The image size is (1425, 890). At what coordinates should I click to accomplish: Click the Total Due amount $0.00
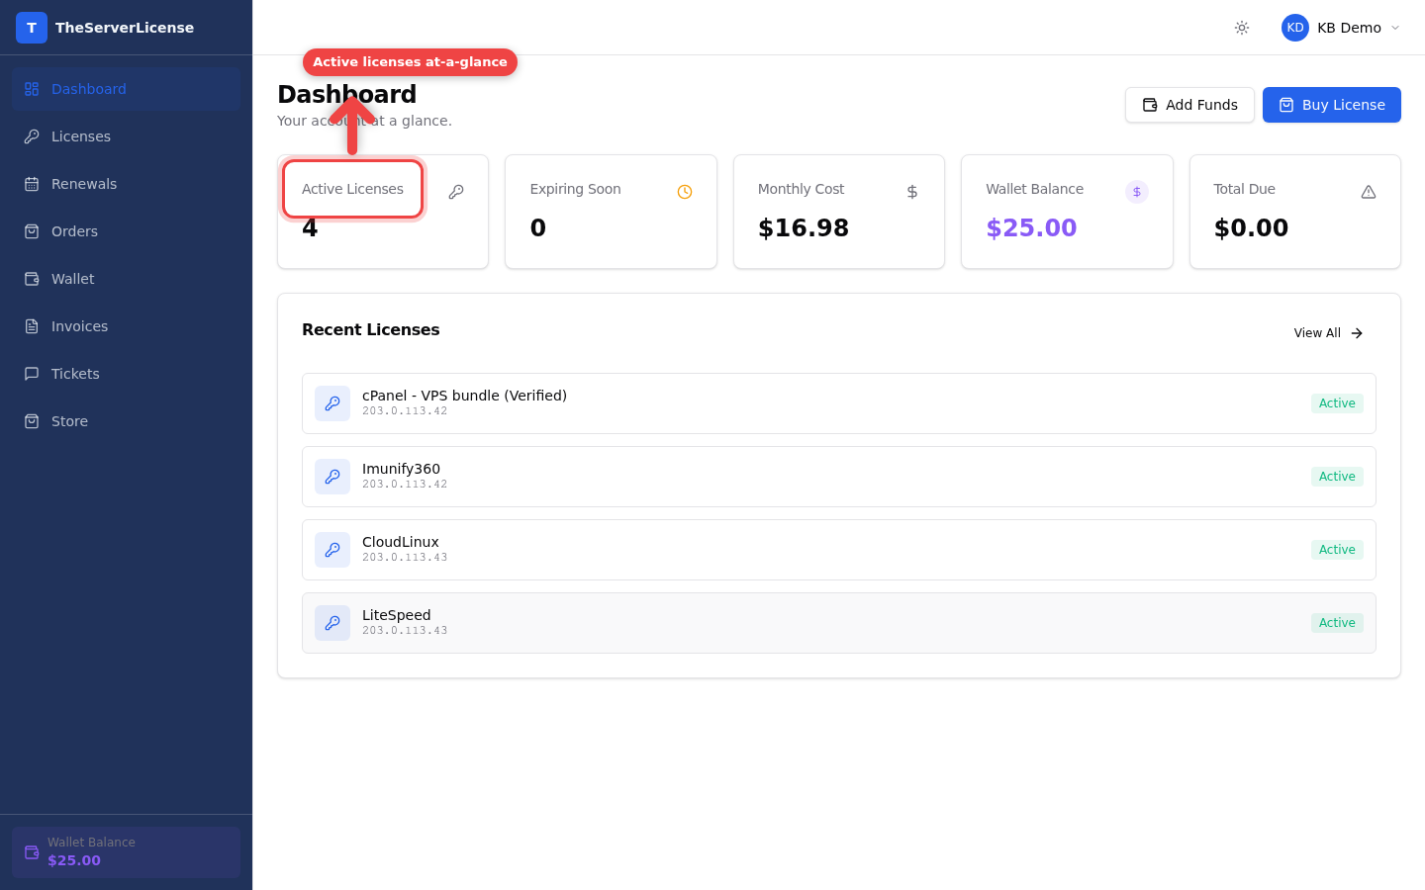pos(1251,228)
